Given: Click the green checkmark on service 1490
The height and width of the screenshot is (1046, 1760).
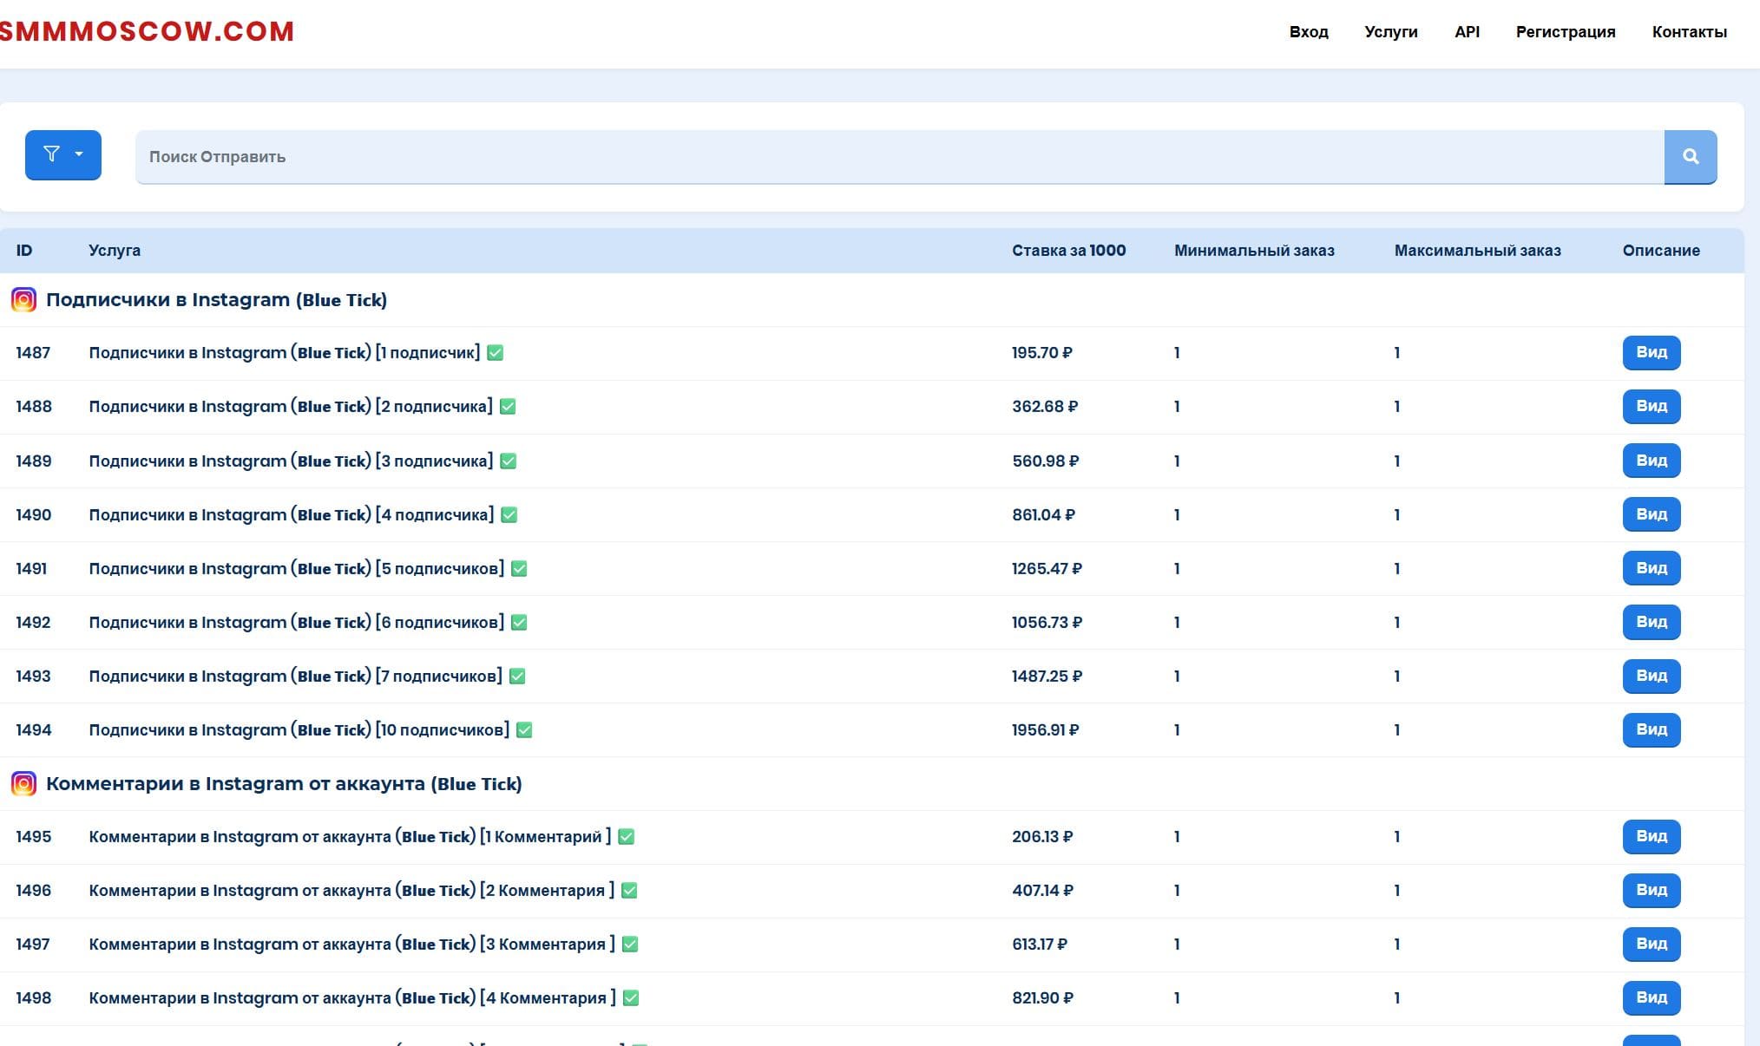Looking at the screenshot, I should click(x=509, y=515).
